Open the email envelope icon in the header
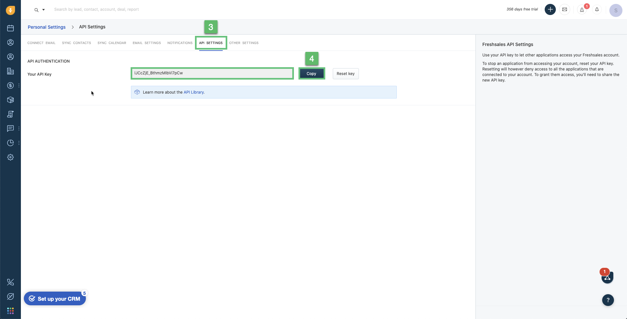Viewport: 627px width, 319px height. click(x=565, y=9)
